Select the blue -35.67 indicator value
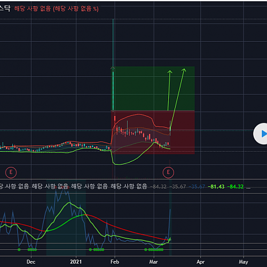The width and height of the screenshot is (267, 267). coord(197,186)
